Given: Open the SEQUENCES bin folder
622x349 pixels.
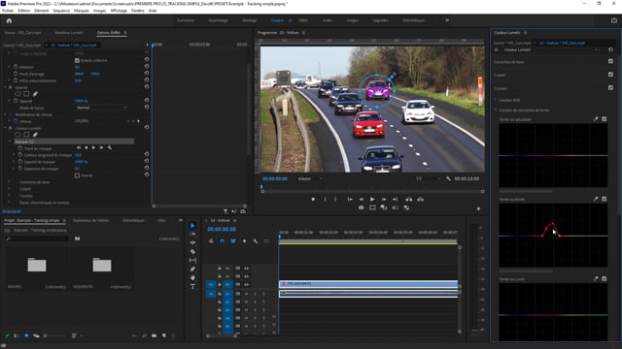Looking at the screenshot, I should tap(102, 265).
